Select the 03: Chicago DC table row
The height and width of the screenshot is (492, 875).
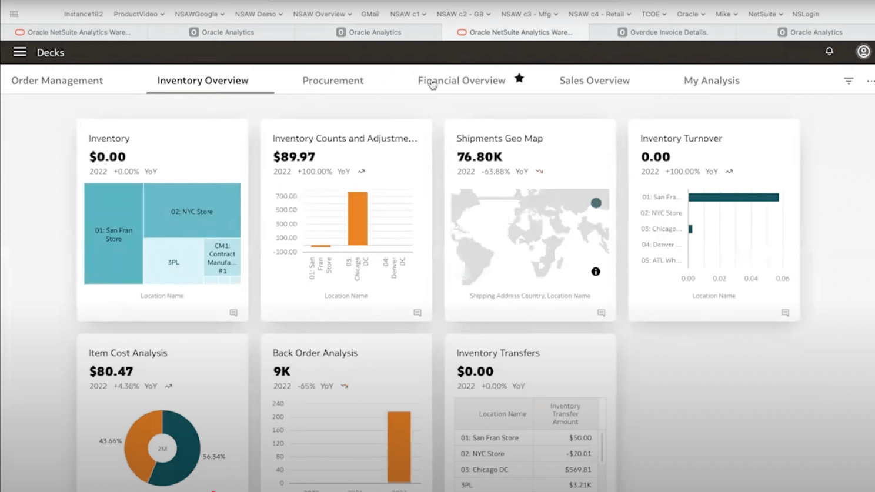coord(526,470)
